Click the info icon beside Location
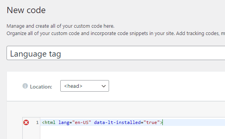 tap(25, 86)
